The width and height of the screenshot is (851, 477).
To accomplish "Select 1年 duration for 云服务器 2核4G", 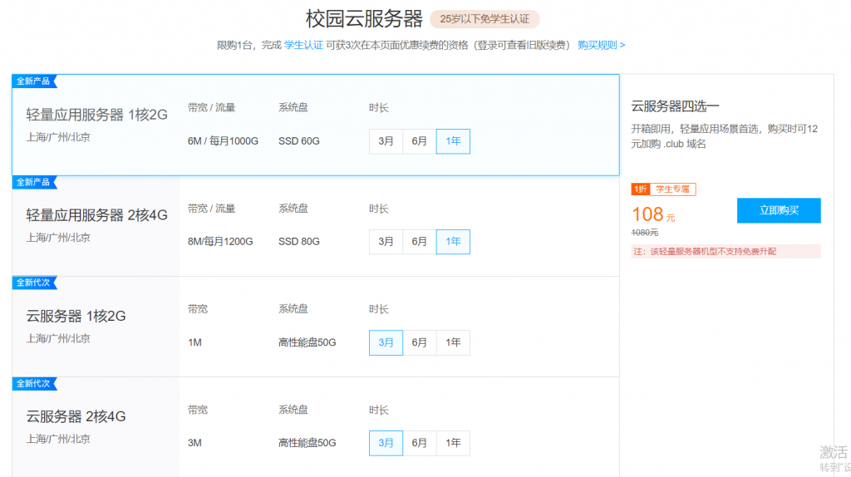I will click(x=453, y=443).
